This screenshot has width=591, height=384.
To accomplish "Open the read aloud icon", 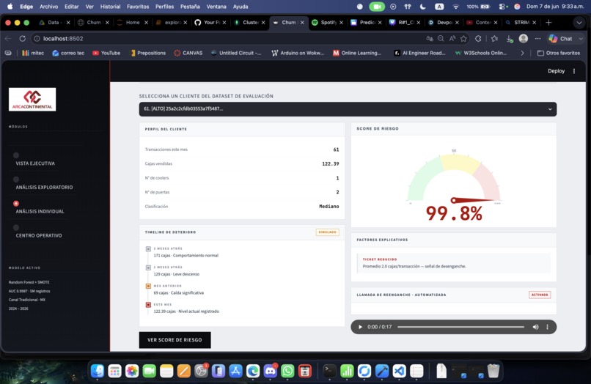I will (x=452, y=38).
